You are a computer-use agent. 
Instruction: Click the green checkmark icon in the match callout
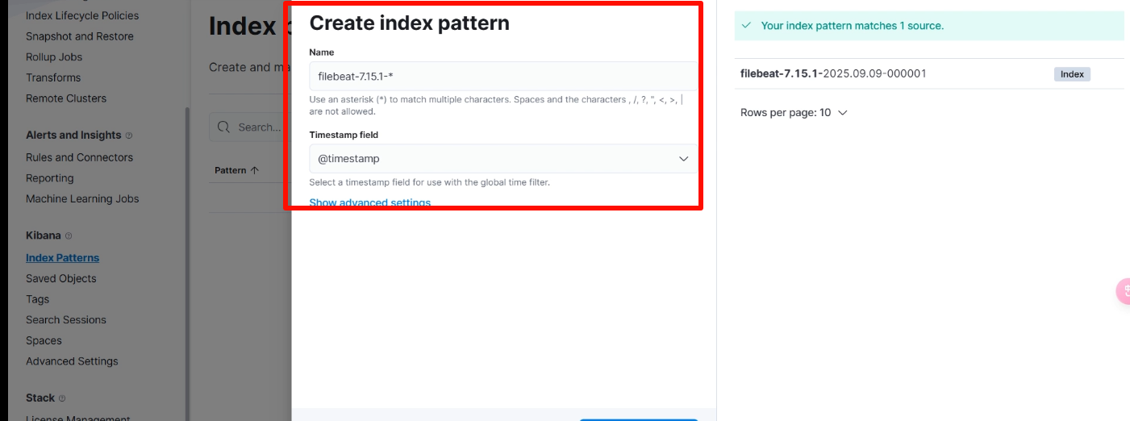748,26
